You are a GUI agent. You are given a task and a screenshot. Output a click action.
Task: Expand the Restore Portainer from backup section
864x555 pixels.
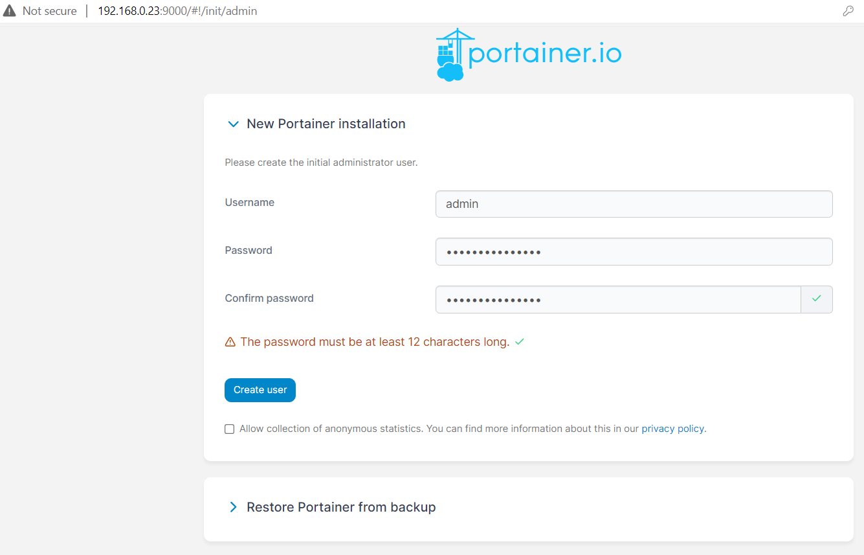(341, 507)
